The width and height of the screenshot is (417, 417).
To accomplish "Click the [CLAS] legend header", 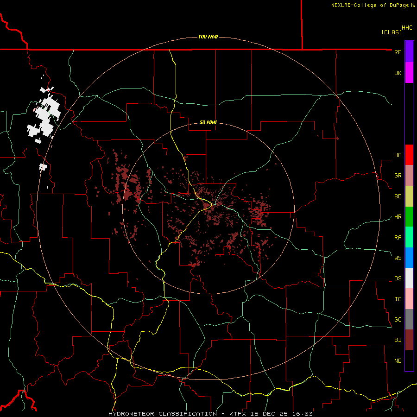I will 392,32.
